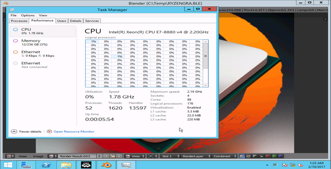Click the plus icon to create new image

tap(106, 156)
